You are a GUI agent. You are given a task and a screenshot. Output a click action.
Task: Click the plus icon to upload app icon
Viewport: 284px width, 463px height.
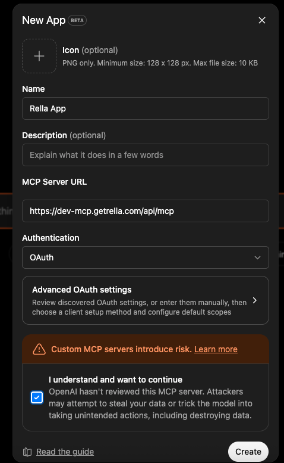pyautogui.click(x=39, y=56)
